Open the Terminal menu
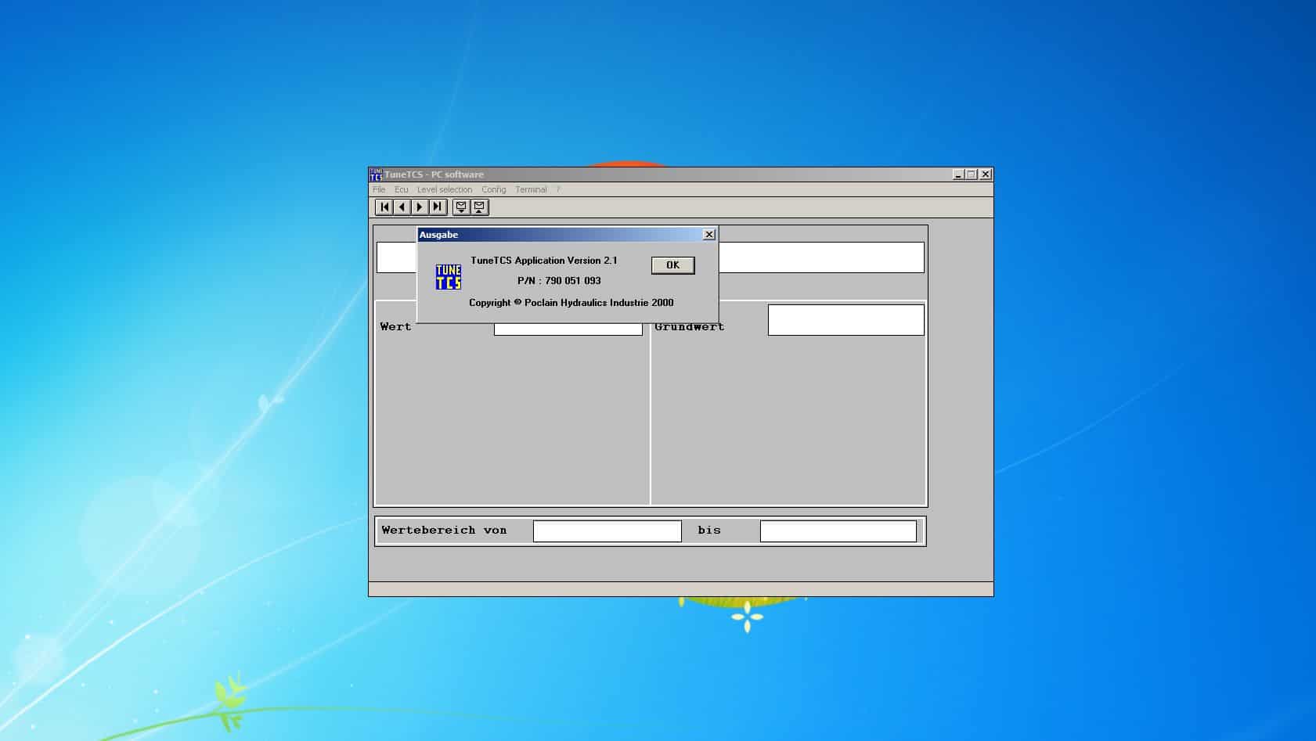This screenshot has height=741, width=1316. (x=531, y=189)
